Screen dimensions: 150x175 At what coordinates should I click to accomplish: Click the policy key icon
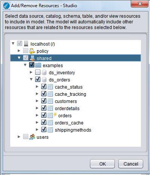tap(32, 51)
